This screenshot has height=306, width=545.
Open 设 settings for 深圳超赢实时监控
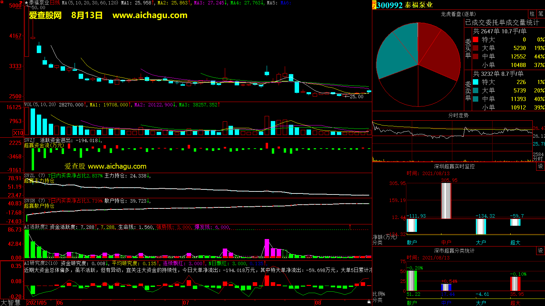(x=541, y=166)
